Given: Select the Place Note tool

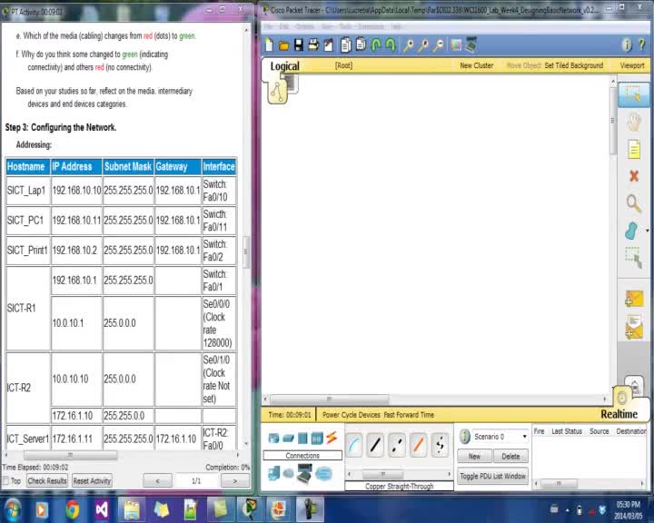Looking at the screenshot, I should coord(633,149).
